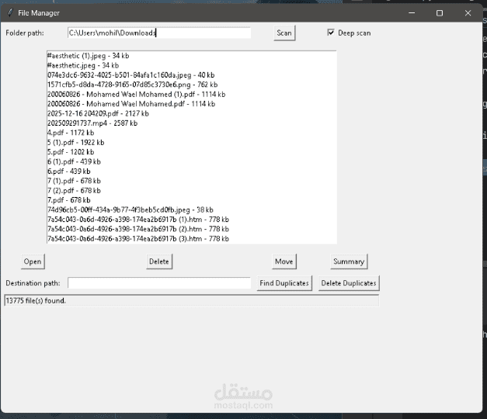This screenshot has width=487, height=419.
Task: Click the Open button
Action: (x=33, y=261)
